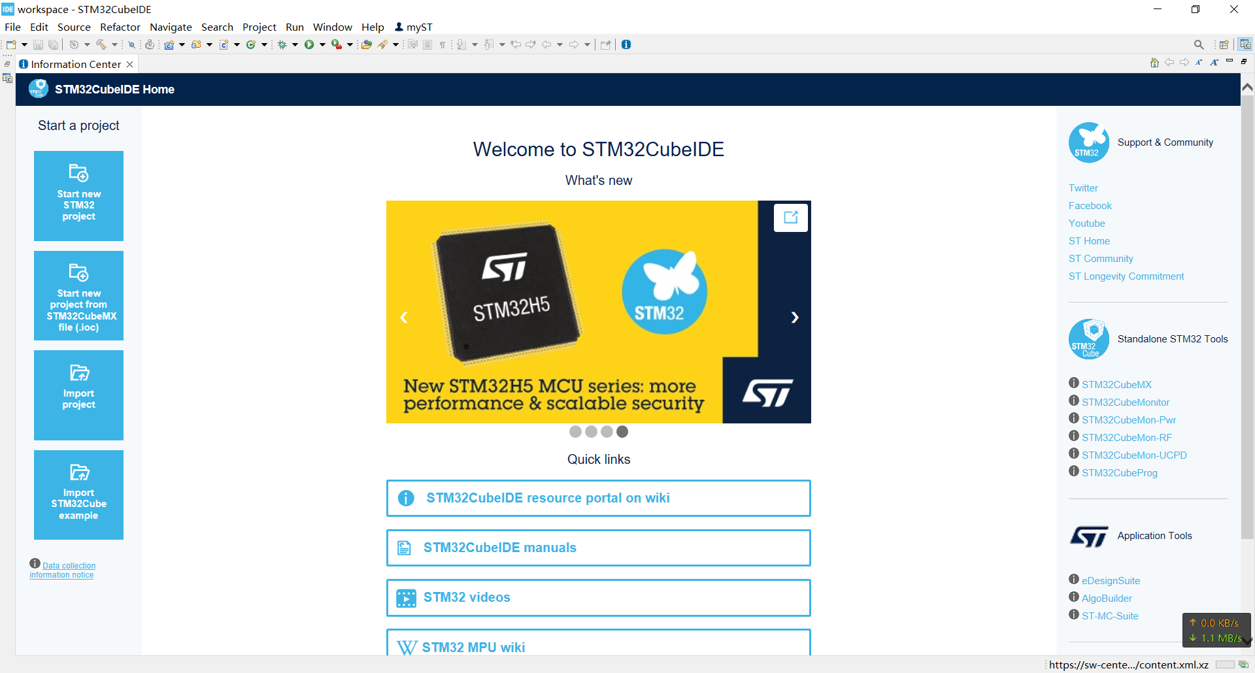This screenshot has width=1255, height=673.
Task: Select the Information Center tab
Action: pos(76,64)
